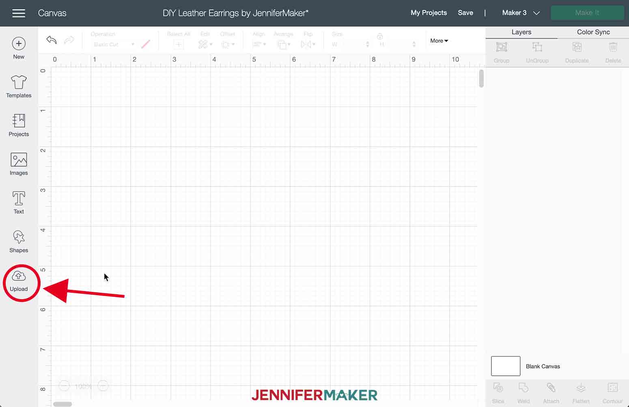Screen dimensions: 629x407
Task: Click the Canvas title label
Action: [x=52, y=13]
